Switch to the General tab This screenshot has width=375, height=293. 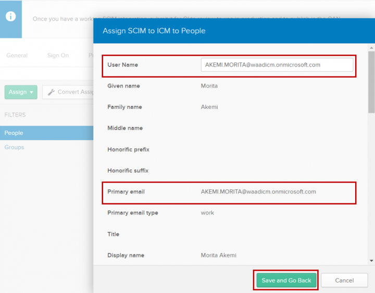pyautogui.click(x=17, y=55)
